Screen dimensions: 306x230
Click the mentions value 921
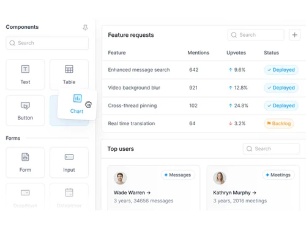tap(193, 88)
